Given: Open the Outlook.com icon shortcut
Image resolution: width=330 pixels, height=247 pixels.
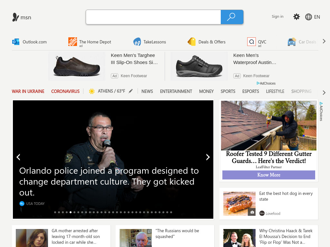Looking at the screenshot, I should 16,42.
